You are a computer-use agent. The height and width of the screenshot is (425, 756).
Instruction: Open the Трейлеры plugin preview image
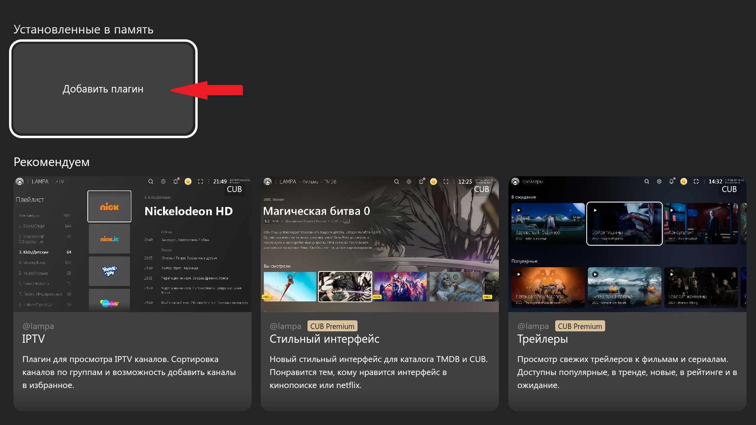coord(627,244)
